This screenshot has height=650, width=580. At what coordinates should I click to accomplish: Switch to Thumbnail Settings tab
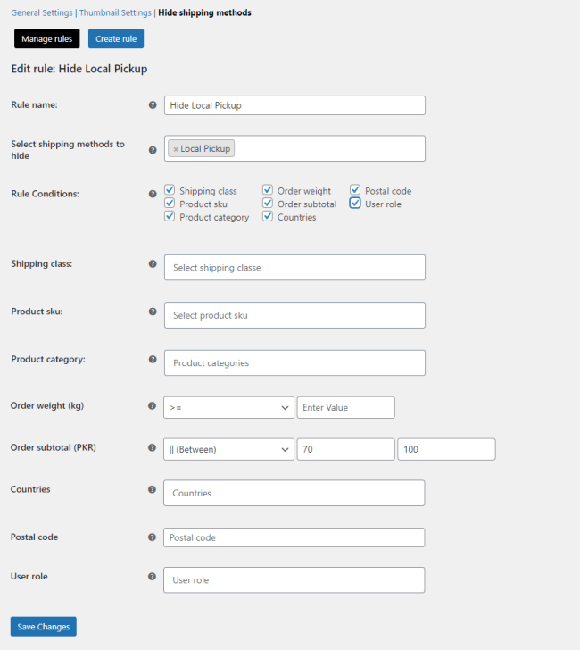tap(115, 13)
